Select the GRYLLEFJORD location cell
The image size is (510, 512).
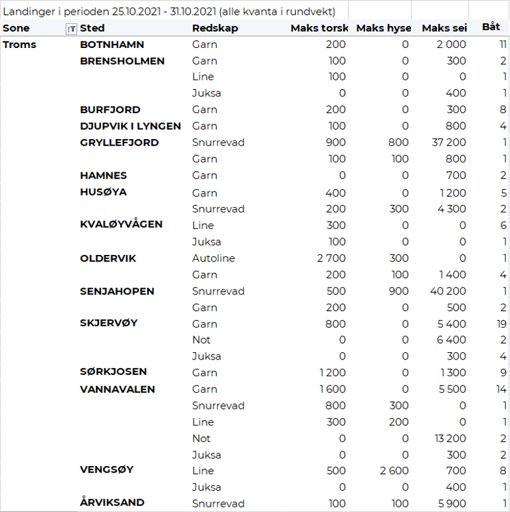(119, 142)
